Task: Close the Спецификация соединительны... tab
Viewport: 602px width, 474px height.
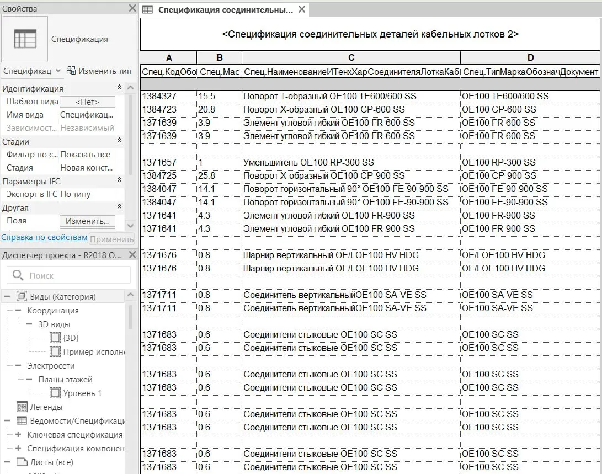Action: (x=302, y=9)
